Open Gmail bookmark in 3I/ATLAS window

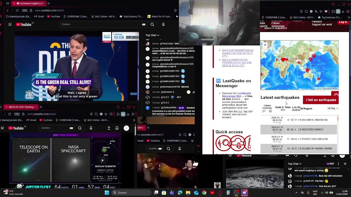coord(31,120)
